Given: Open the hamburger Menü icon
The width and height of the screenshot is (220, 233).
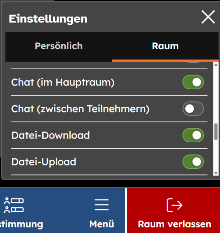Looking at the screenshot, I should (101, 205).
